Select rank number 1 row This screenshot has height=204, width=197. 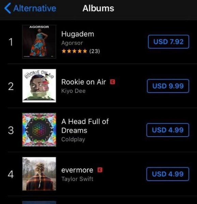tap(98, 42)
